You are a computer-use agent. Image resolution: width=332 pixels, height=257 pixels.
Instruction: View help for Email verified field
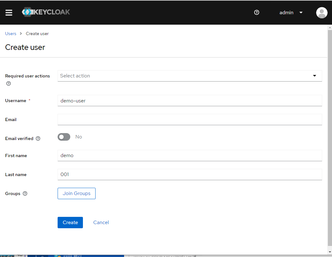click(x=38, y=138)
